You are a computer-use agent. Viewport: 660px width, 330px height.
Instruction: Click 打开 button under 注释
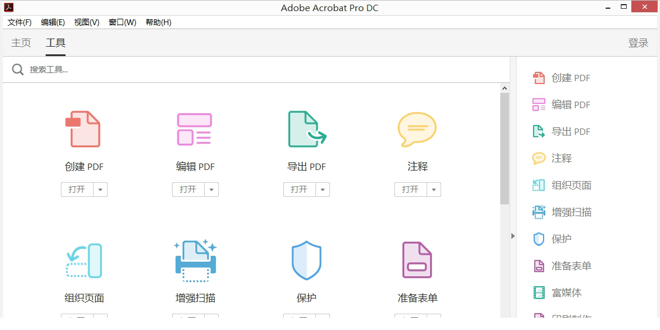point(410,190)
